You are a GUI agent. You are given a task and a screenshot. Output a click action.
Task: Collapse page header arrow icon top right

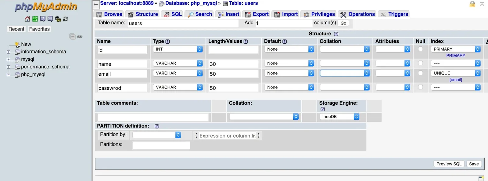[x=482, y=4]
